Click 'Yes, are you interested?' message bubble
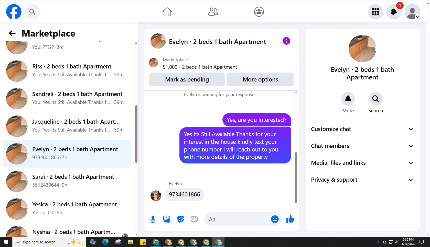Screen dimensions: 430x247 tap(257, 120)
